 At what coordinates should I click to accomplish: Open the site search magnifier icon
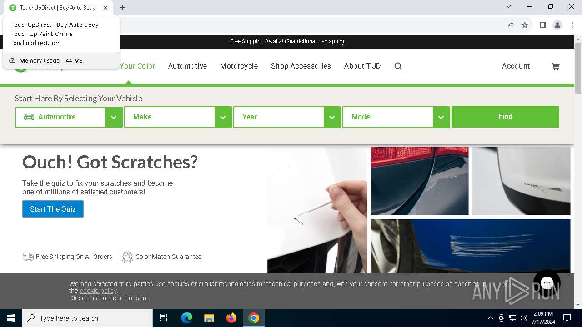coord(398,66)
